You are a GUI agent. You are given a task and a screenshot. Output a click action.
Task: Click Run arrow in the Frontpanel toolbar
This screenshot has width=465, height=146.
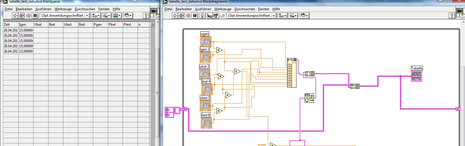(15, 15)
